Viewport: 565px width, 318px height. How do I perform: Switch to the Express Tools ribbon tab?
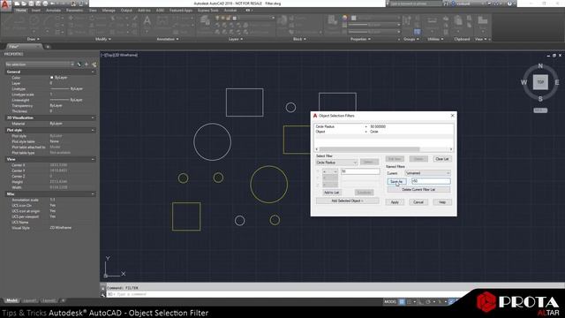(x=208, y=11)
